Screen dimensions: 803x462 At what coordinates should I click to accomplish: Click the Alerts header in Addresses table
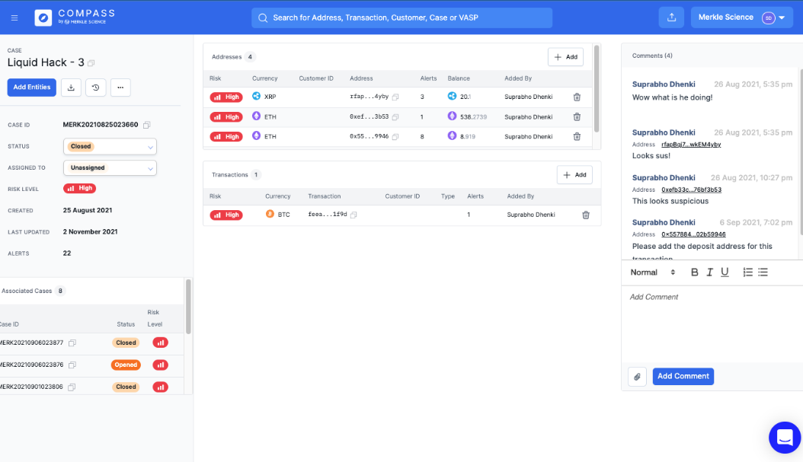tap(428, 79)
